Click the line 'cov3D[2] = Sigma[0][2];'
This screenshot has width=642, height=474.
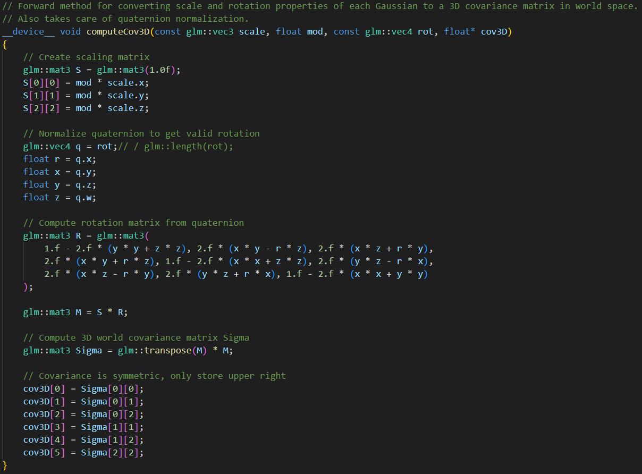coord(83,414)
